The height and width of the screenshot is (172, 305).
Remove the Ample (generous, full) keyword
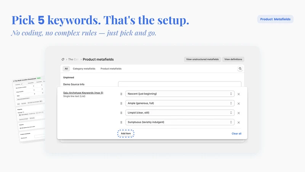tap(239, 104)
